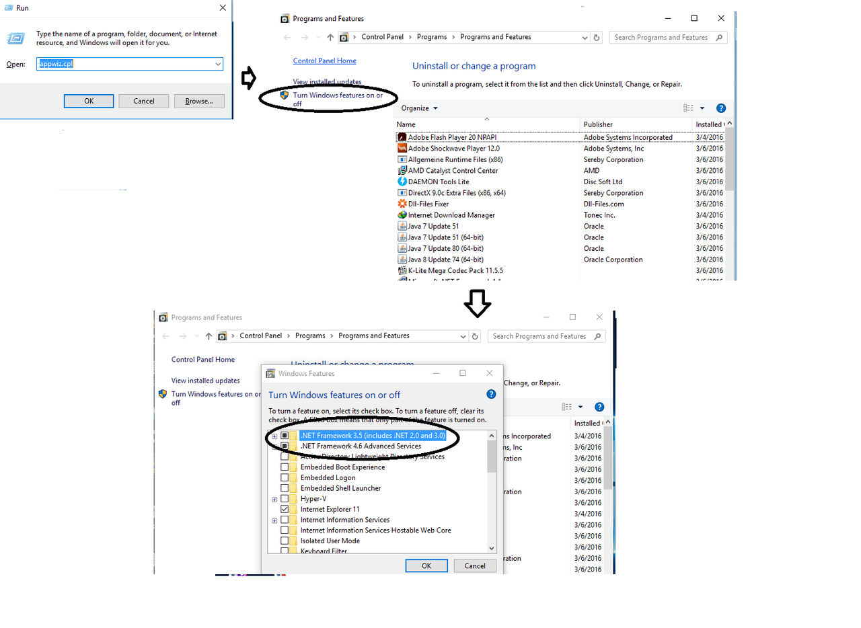Sort the list by Name column header

pyautogui.click(x=486, y=124)
